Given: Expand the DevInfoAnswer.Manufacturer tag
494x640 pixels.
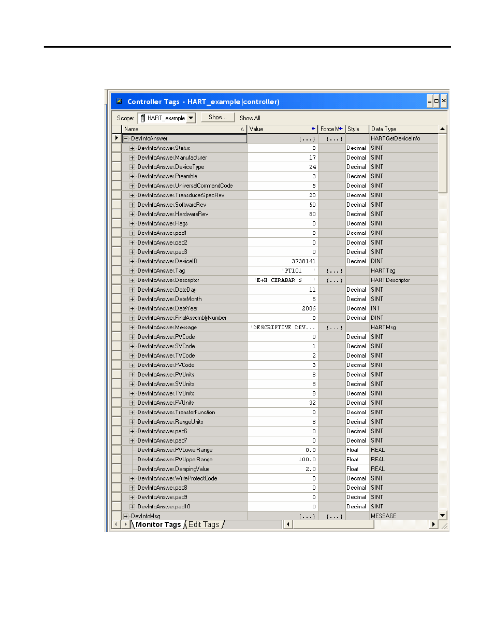Looking at the screenshot, I should [x=133, y=158].
